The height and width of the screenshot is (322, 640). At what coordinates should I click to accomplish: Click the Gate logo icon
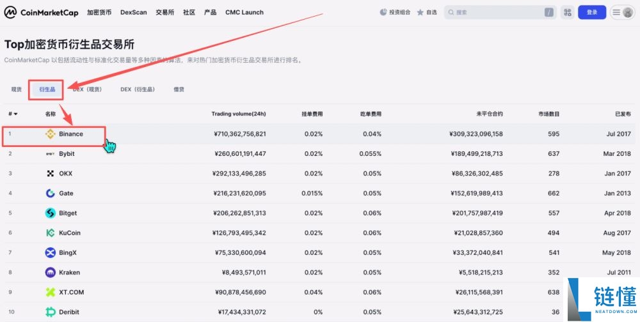pos(50,193)
